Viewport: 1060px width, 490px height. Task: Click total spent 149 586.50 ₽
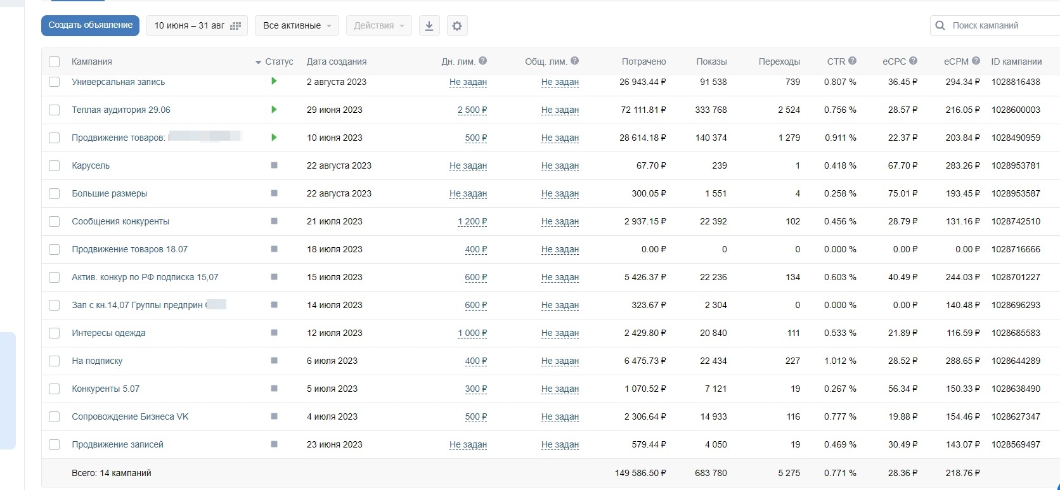[640, 473]
